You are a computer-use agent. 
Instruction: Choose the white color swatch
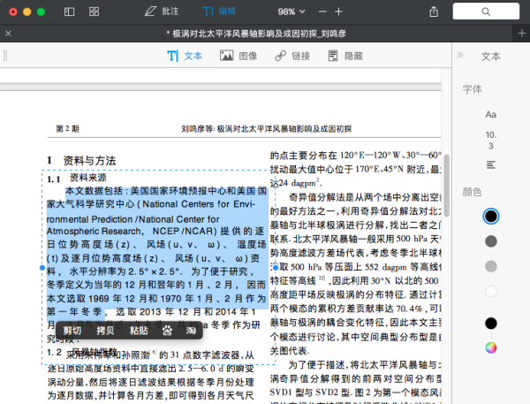click(x=491, y=292)
